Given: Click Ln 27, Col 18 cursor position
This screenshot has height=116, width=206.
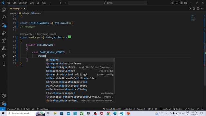Looking at the screenshot, I should pyautogui.click(x=129, y=109).
